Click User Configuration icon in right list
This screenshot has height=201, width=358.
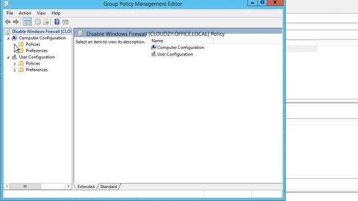[154, 54]
